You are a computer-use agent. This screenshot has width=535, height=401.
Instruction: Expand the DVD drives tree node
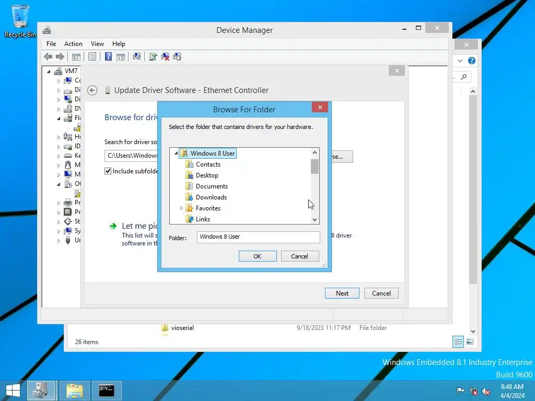click(x=59, y=109)
